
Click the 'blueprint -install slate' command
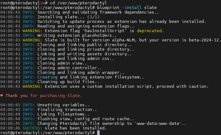(127, 7)
